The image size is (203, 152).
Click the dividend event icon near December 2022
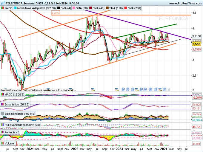coord(117,89)
